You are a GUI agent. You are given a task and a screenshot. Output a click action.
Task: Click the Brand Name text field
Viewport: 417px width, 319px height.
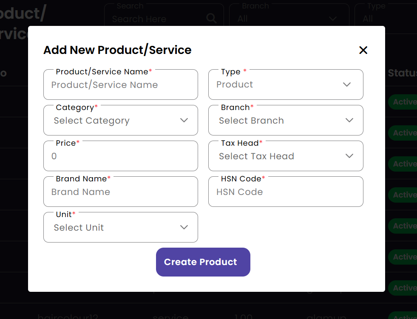(120, 192)
